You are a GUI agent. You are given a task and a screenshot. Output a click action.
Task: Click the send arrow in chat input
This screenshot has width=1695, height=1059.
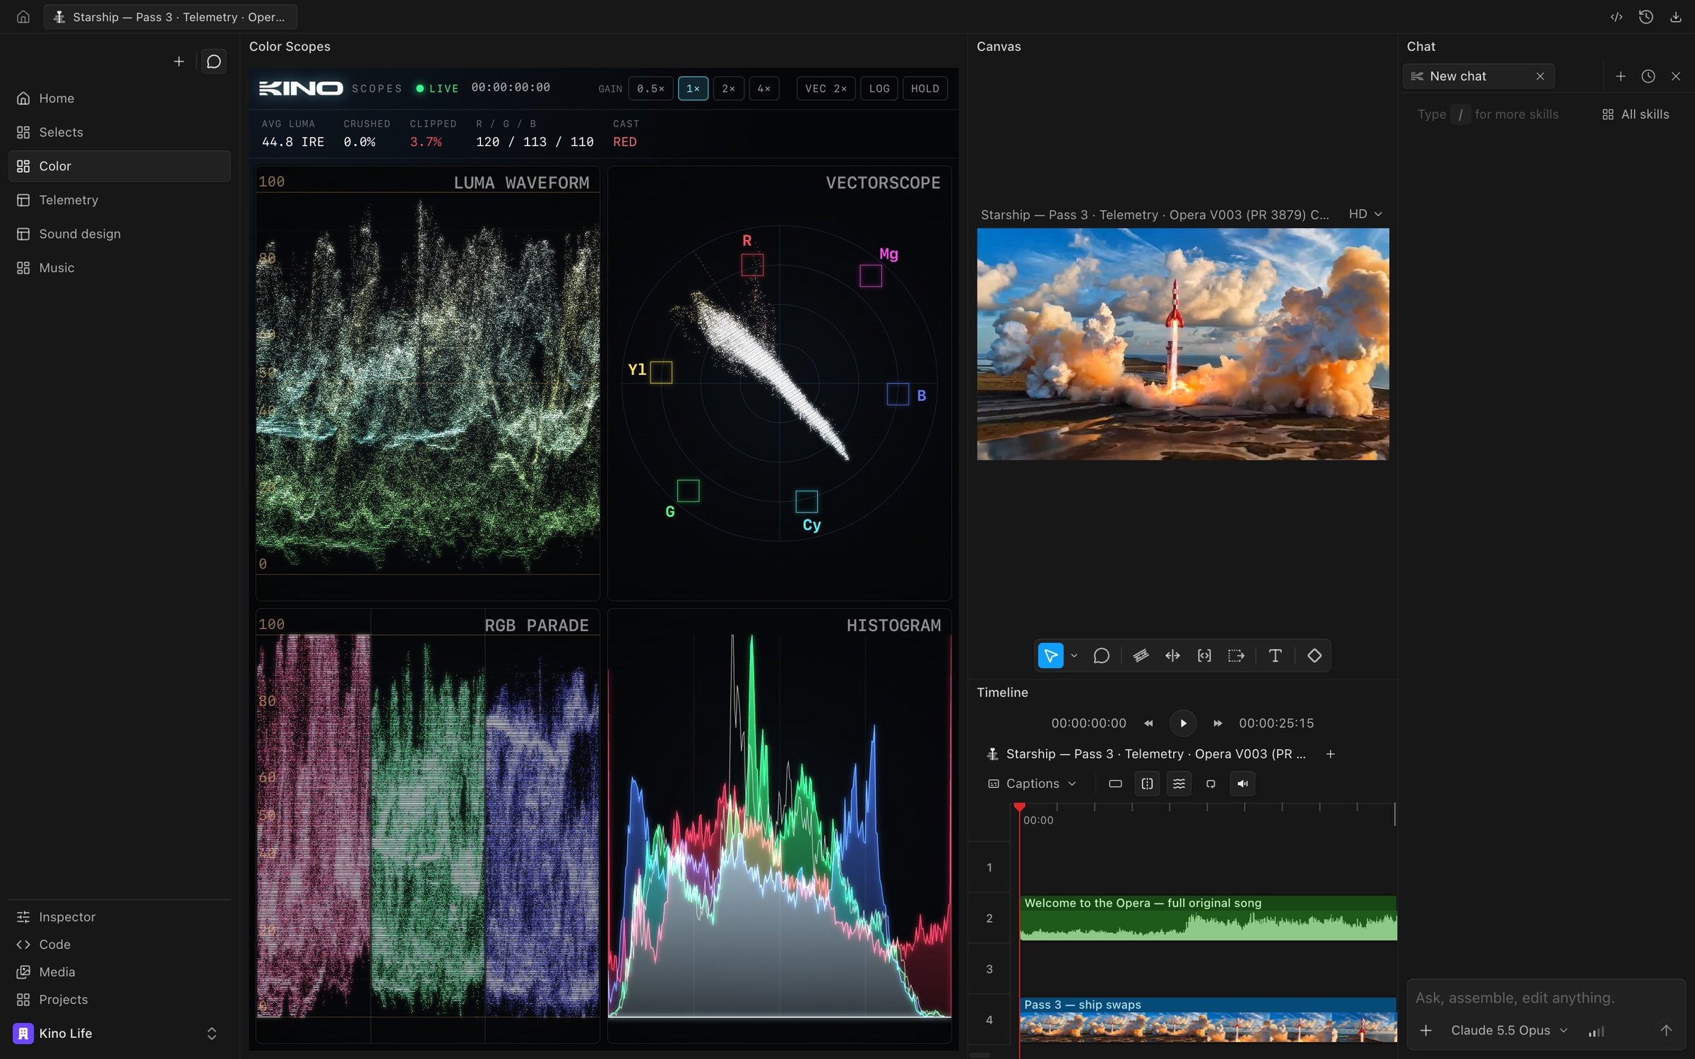pyautogui.click(x=1665, y=1030)
